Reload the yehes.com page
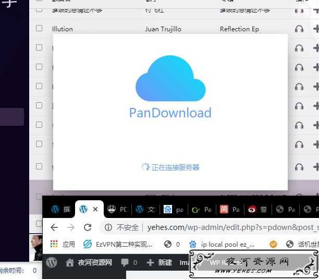Screen dimensions: 319x279 88,227
